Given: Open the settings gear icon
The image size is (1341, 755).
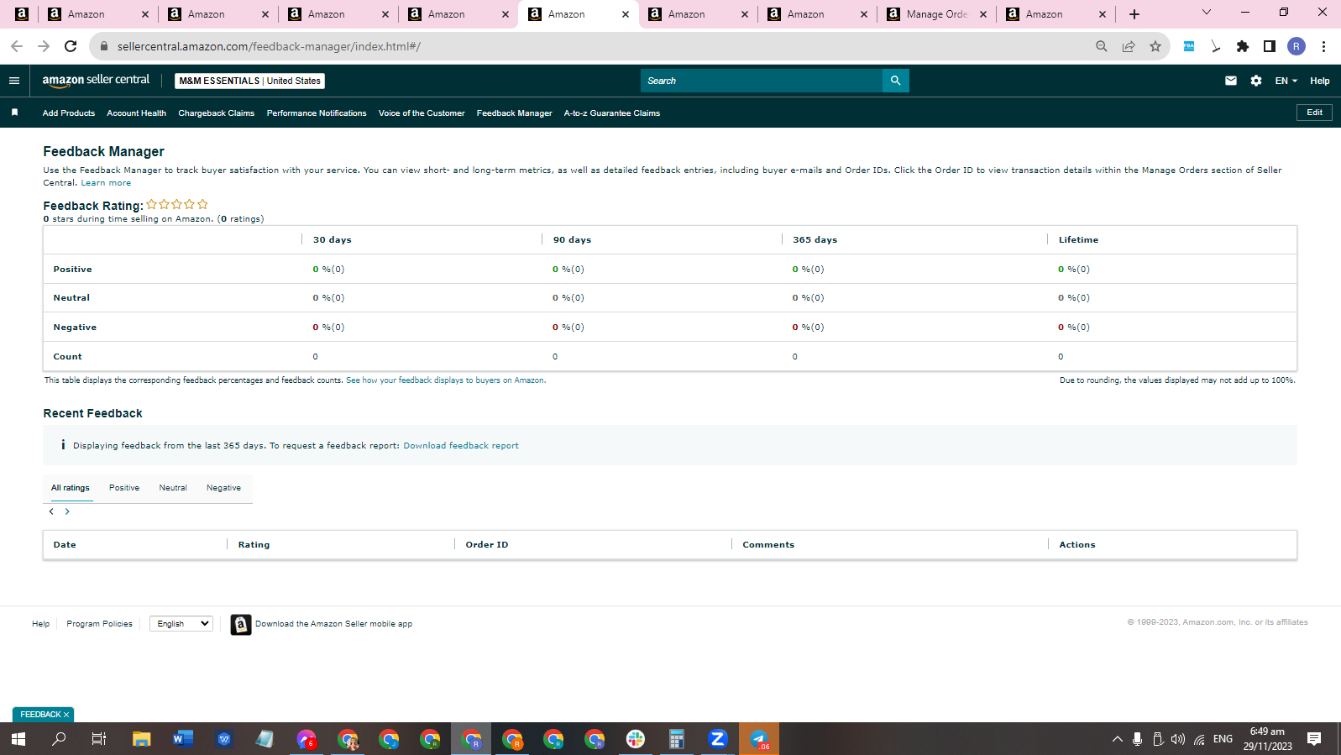Looking at the screenshot, I should point(1256,81).
